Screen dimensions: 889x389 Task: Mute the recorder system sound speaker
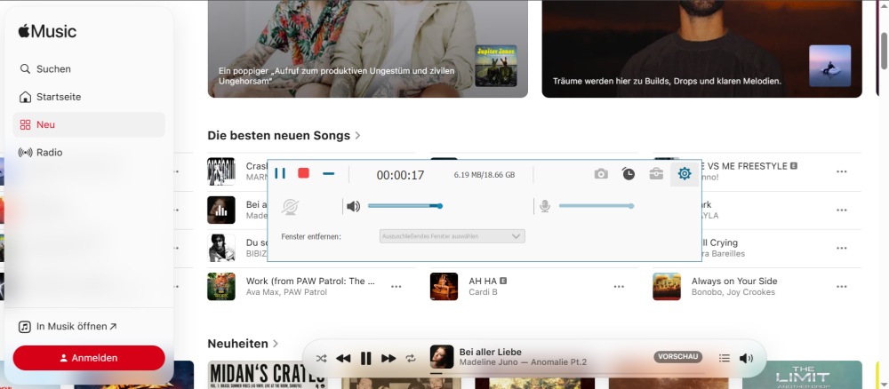point(353,206)
